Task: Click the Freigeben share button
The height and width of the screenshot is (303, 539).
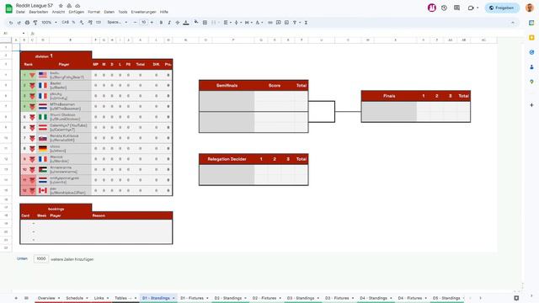Action: (502, 8)
